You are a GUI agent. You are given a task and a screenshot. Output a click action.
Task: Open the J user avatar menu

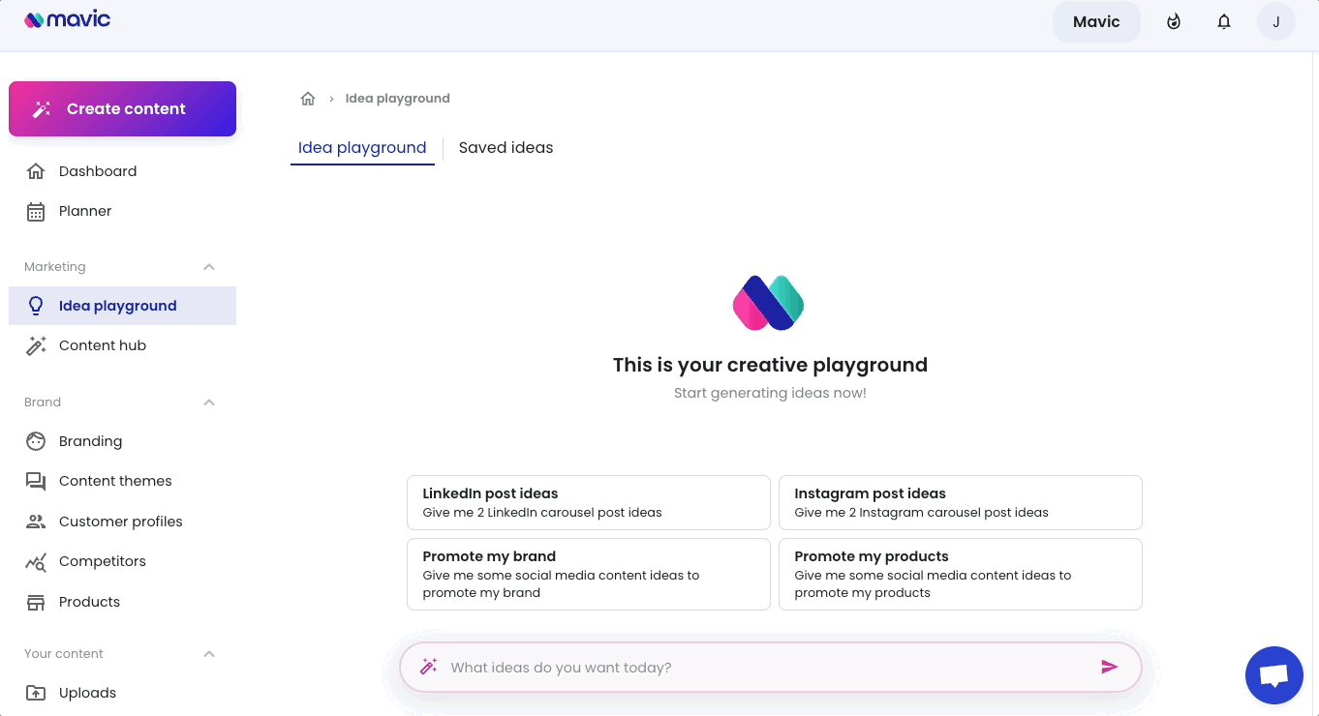tap(1276, 21)
